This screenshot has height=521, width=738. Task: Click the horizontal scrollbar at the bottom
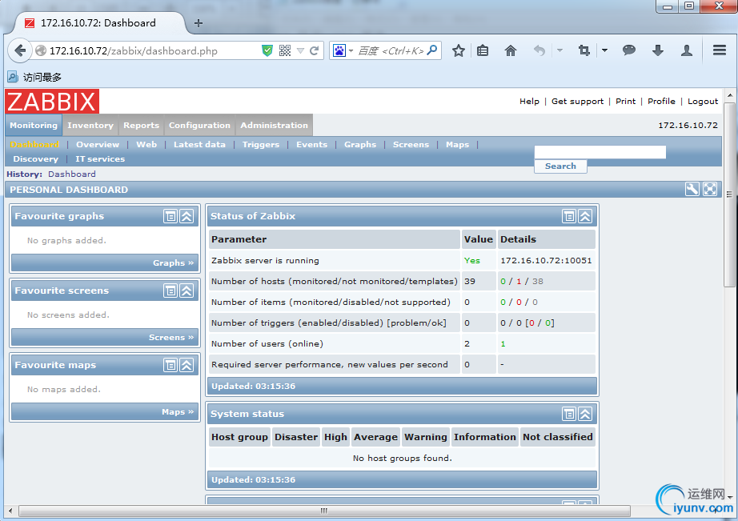point(324,511)
